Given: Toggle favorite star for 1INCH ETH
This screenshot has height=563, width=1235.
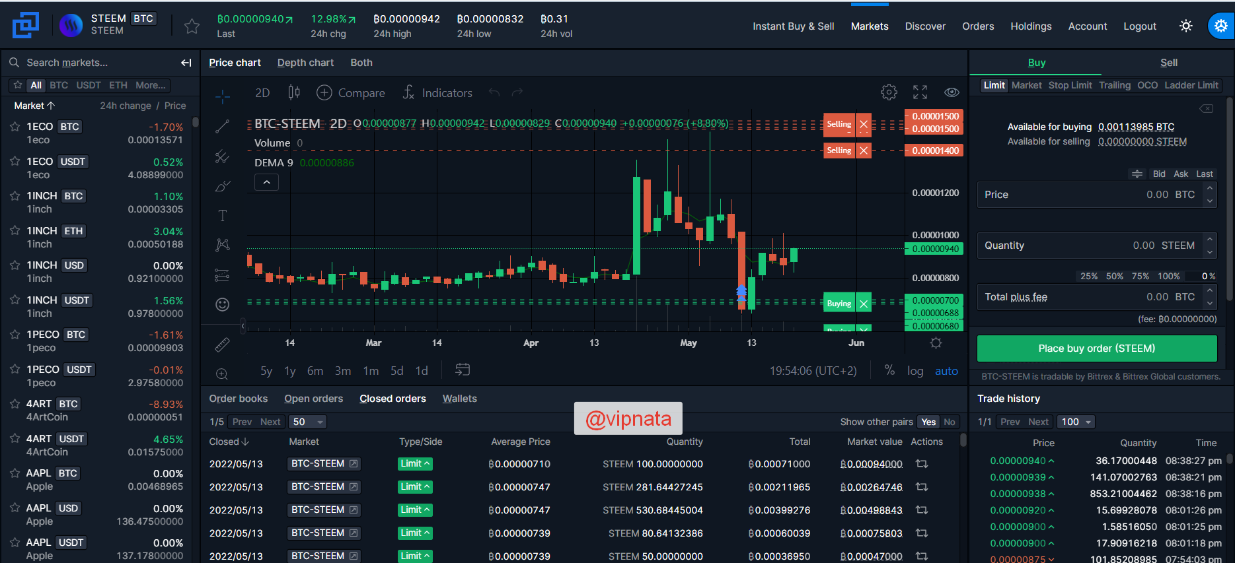Looking at the screenshot, I should point(15,231).
